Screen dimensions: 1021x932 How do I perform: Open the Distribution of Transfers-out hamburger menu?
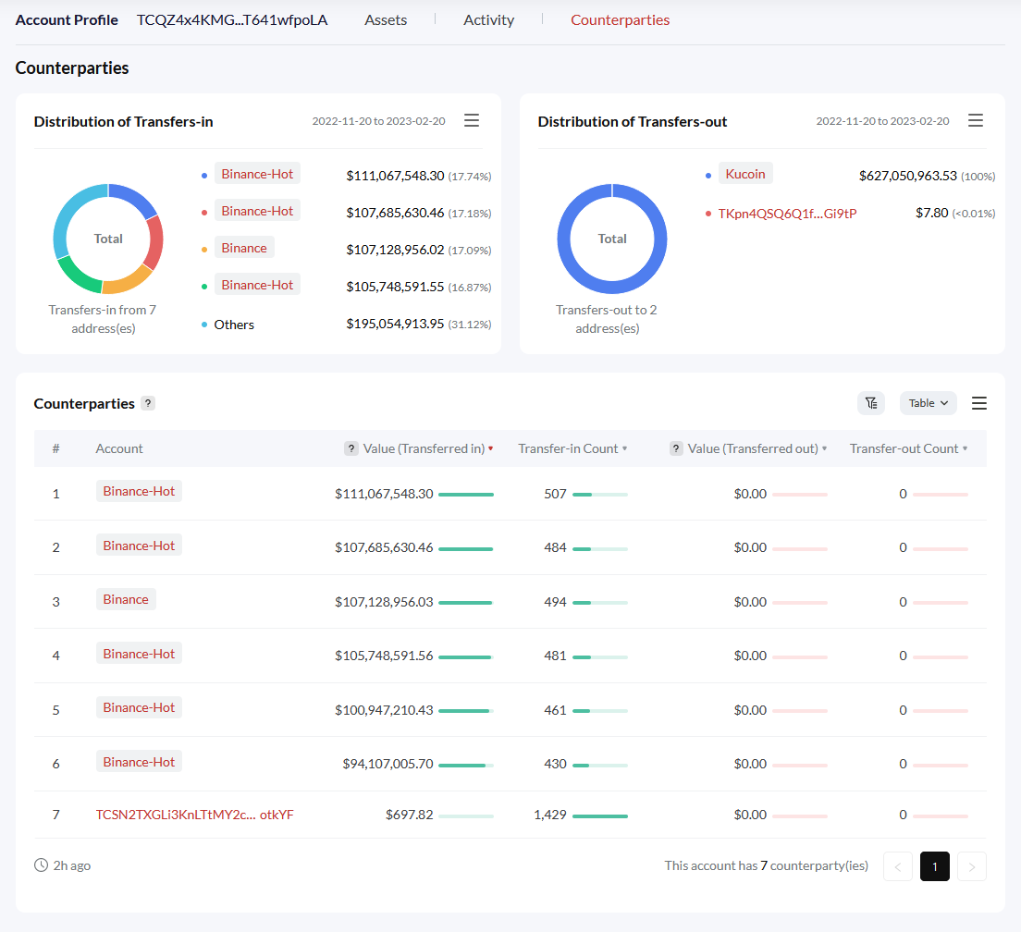point(976,120)
